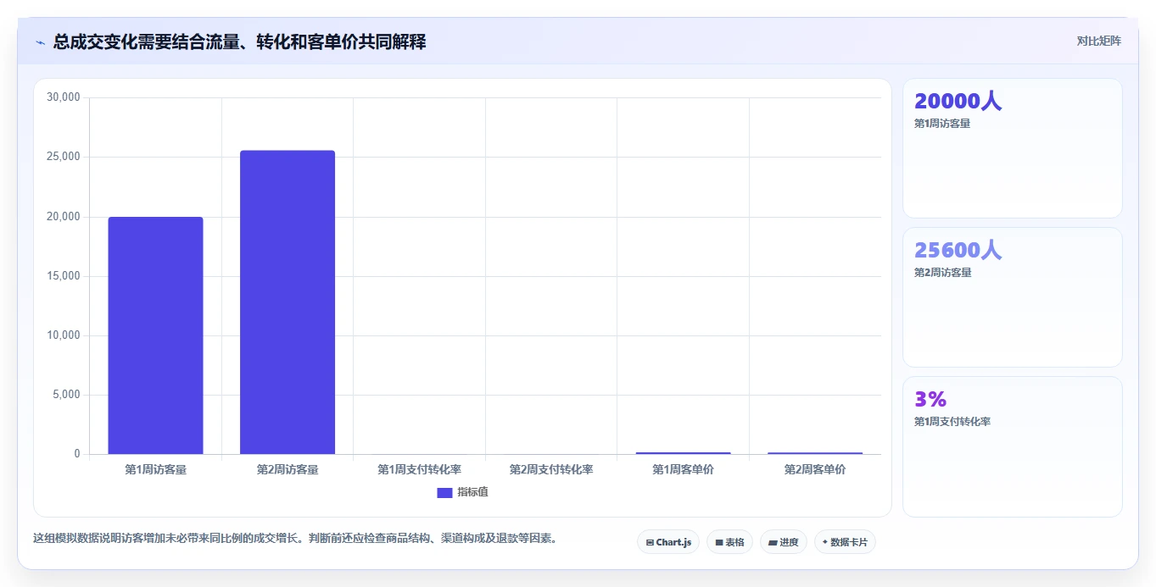The height and width of the screenshot is (587, 1156).
Task: Click the y-axis value 25,000
Action: pyautogui.click(x=64, y=157)
